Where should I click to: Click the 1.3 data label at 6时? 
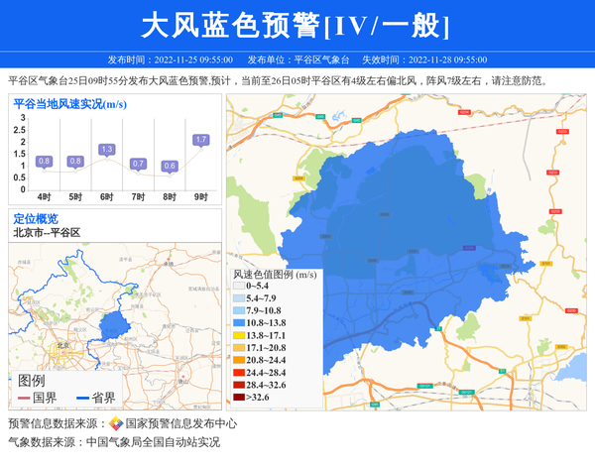click(x=107, y=150)
